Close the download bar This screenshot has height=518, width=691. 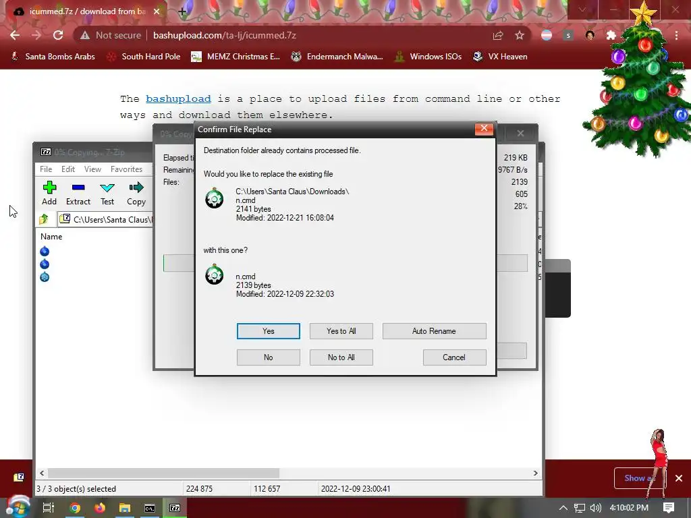click(679, 478)
